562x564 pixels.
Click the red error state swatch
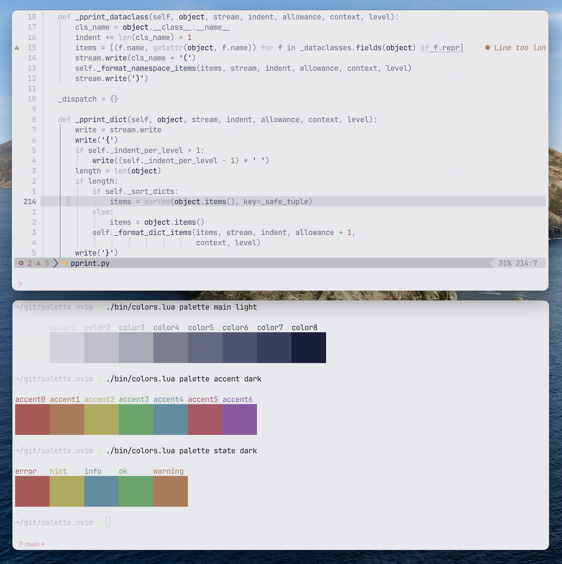(x=32, y=491)
